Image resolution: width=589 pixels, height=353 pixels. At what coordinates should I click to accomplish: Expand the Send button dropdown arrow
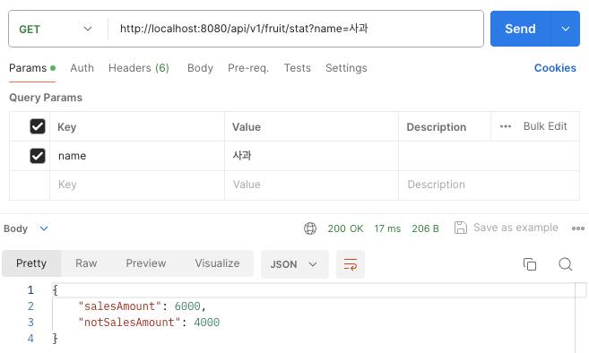coord(566,29)
